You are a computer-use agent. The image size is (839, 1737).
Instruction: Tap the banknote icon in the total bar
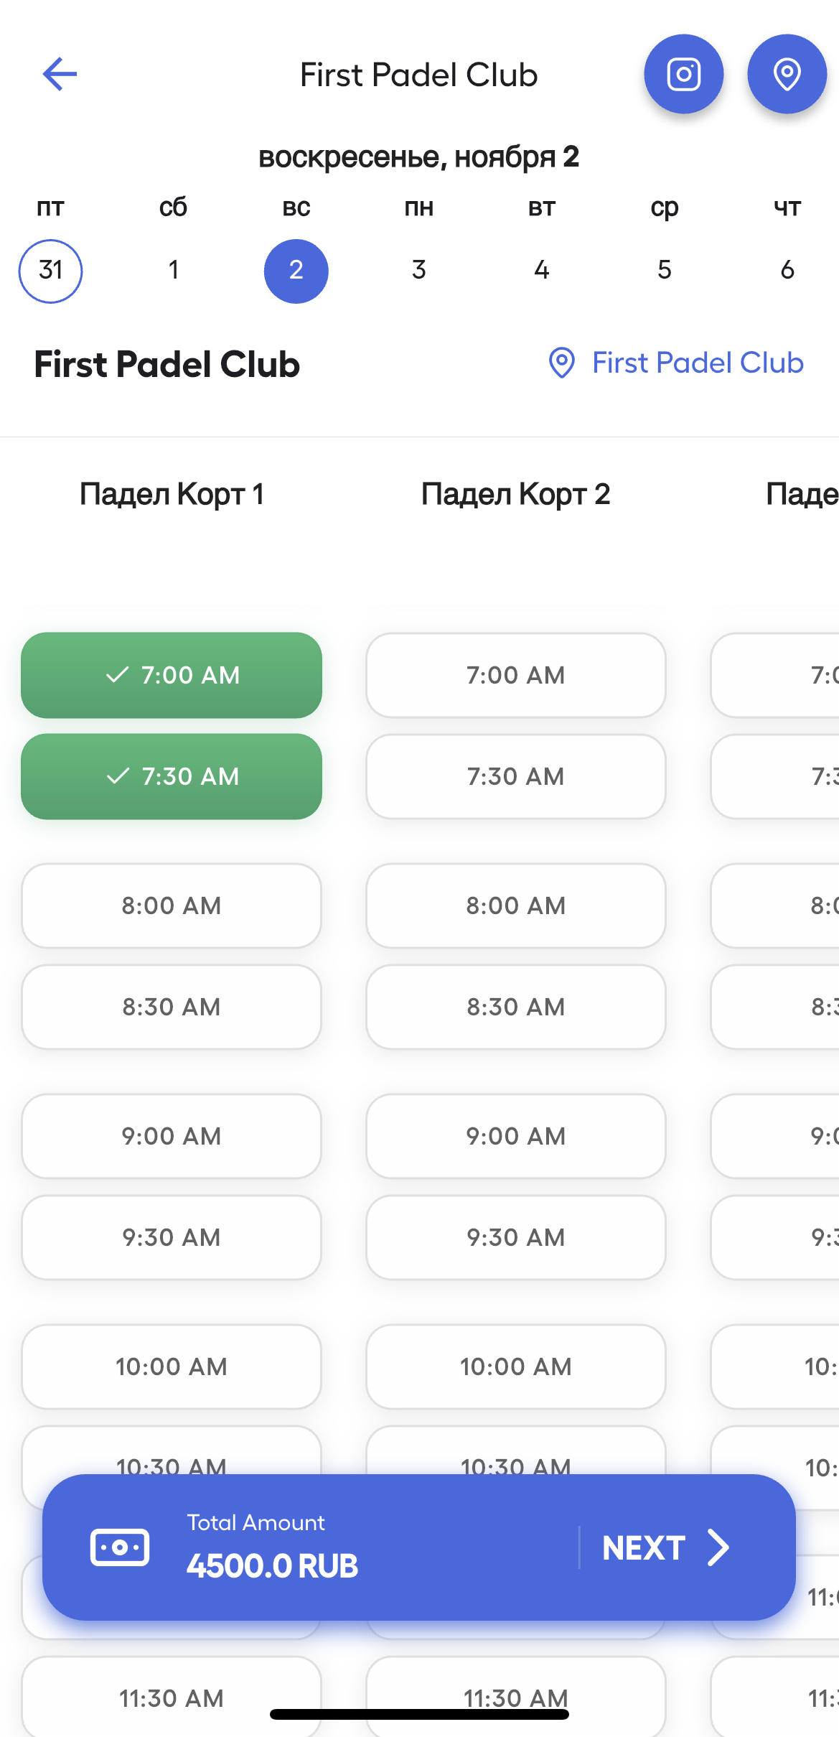120,1547
